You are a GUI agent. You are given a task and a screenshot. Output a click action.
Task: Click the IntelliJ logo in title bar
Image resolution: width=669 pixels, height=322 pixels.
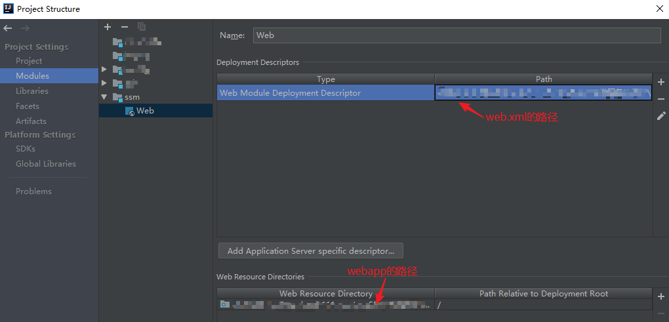[x=9, y=8]
